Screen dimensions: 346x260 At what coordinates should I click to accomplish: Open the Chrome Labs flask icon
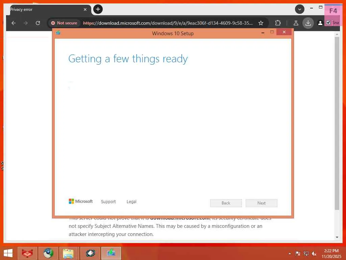pos(296,23)
